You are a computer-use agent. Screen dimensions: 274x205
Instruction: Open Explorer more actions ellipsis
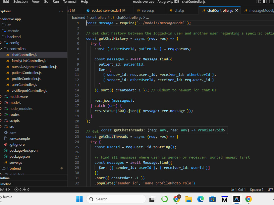[x=61, y=11]
